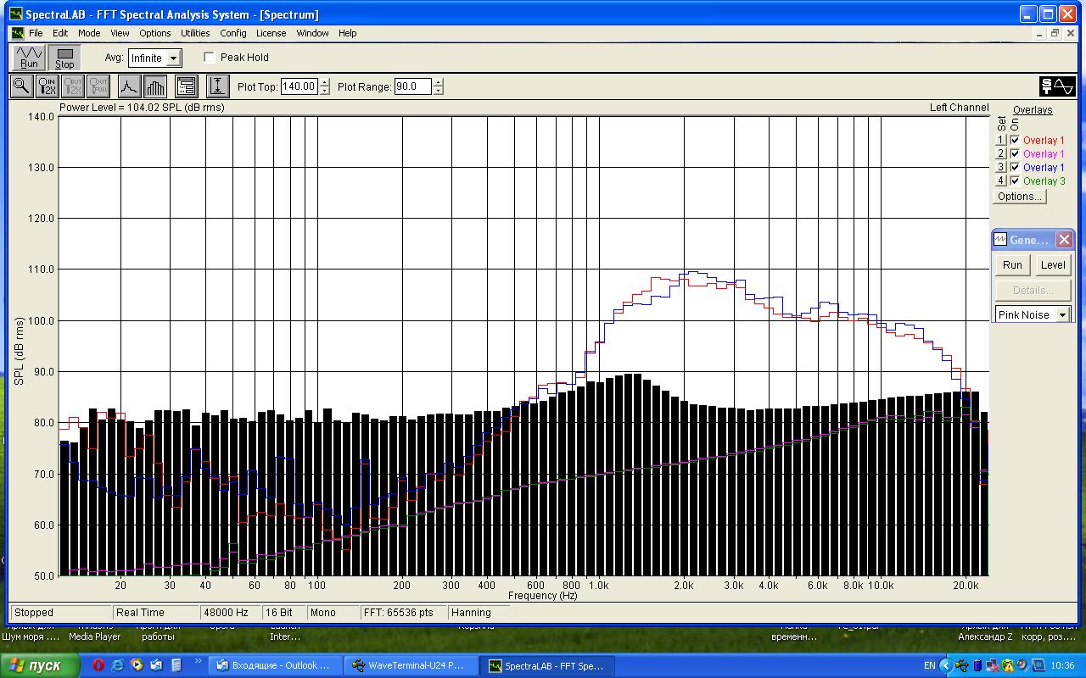
Task: Click the USB safely remove tray icon
Action: click(x=962, y=665)
